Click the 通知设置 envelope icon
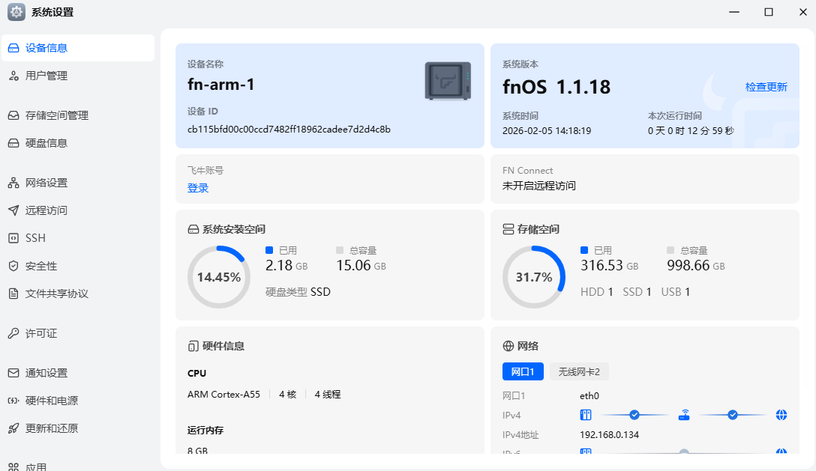Viewport: 816px width, 471px height. point(13,373)
